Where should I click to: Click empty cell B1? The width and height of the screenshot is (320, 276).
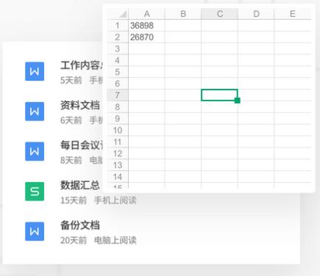click(x=183, y=25)
